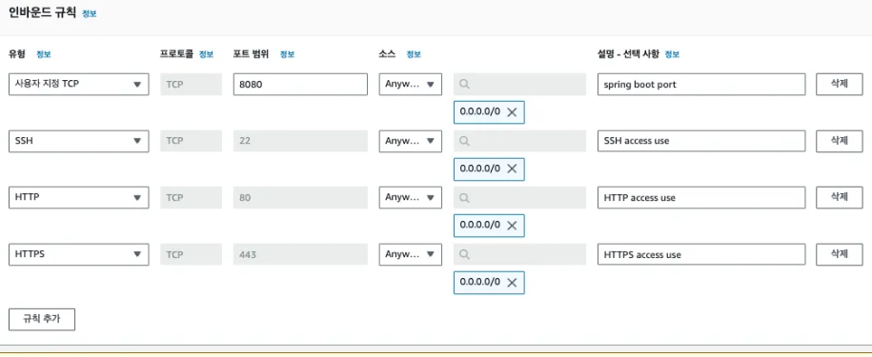Open the SSH type dropdown
This screenshot has width=872, height=357.
(79, 141)
